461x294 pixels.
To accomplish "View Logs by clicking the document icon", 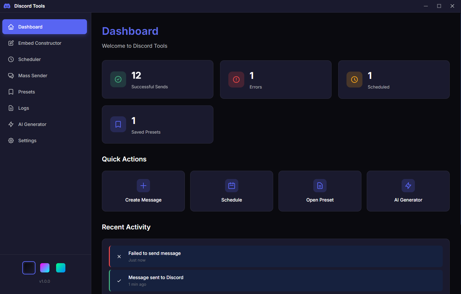I will point(11,108).
